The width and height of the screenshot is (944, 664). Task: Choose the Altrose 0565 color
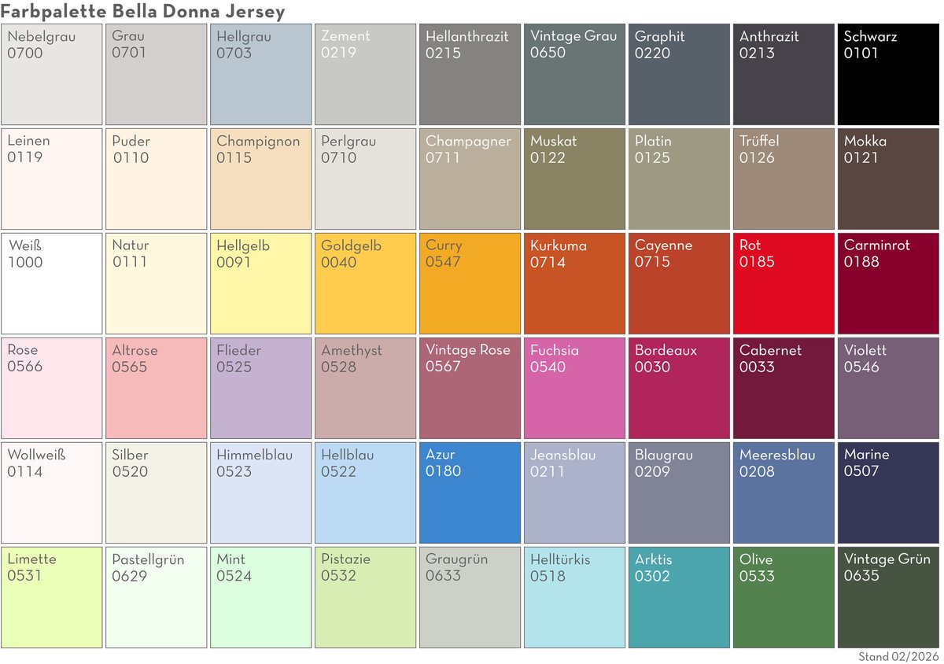pos(157,388)
